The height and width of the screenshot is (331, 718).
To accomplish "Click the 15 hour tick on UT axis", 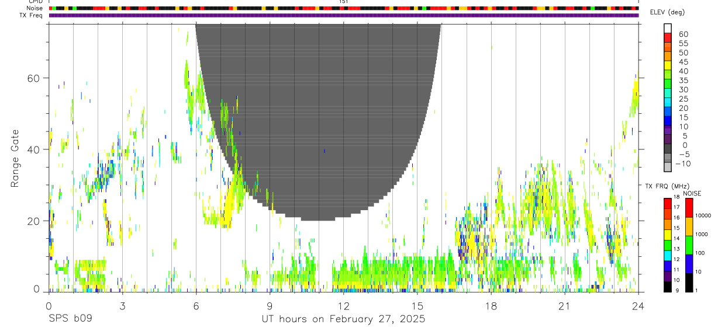I will [x=417, y=306].
